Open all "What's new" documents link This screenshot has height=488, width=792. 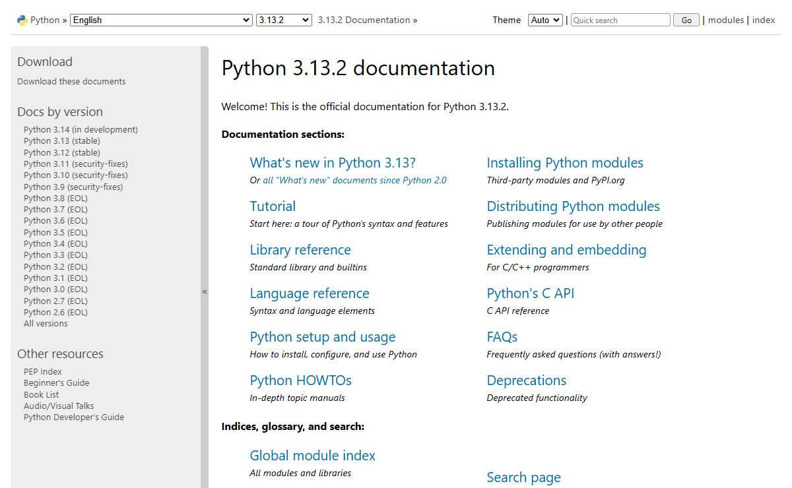coord(354,181)
